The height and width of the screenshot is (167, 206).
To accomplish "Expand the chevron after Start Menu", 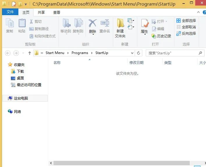I will (68, 53).
